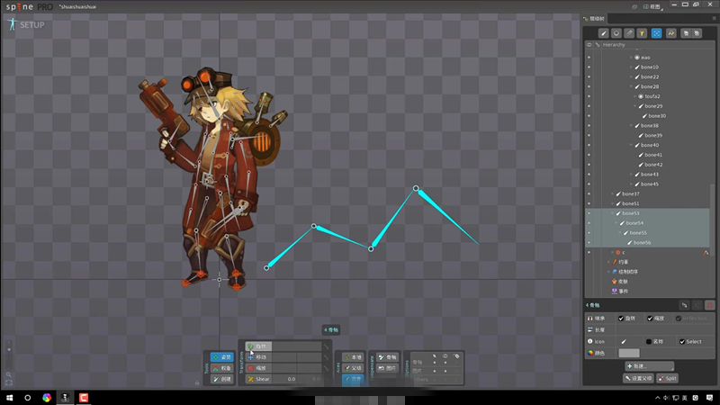Toggle the blue center-on-selection icon

click(657, 33)
